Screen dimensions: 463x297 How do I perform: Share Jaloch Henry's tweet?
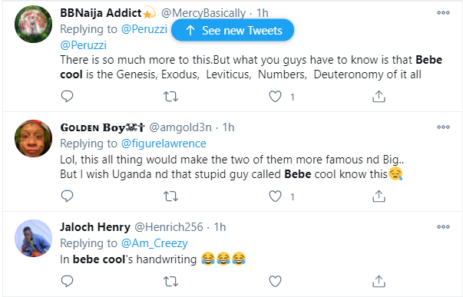click(379, 282)
